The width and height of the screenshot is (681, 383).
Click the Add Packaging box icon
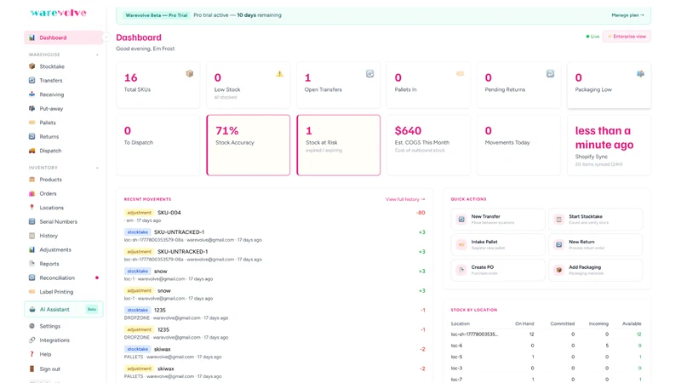point(559,270)
